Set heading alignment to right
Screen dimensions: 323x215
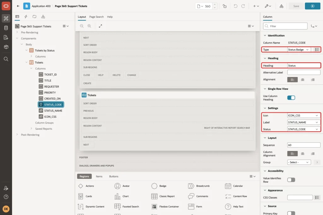coord(313,80)
